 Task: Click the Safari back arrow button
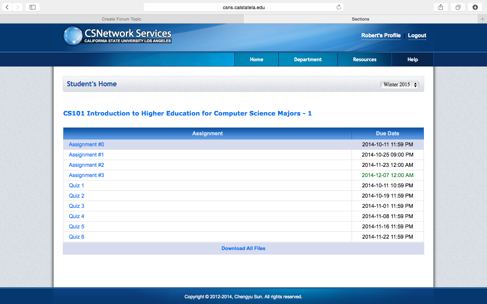[7, 7]
